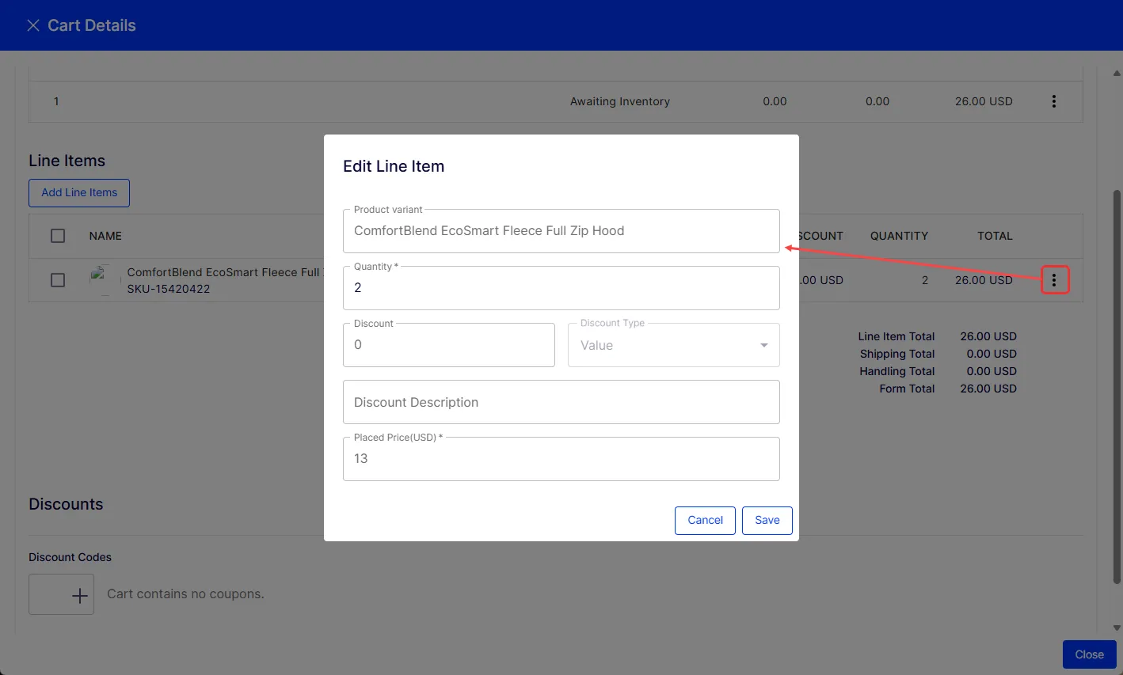Click the Product variant field
This screenshot has width=1123, height=675.
(561, 231)
